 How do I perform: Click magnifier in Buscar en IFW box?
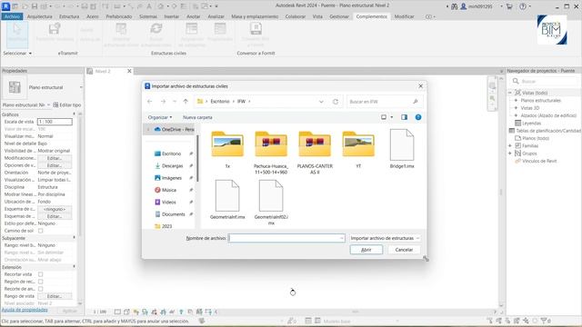(416, 101)
